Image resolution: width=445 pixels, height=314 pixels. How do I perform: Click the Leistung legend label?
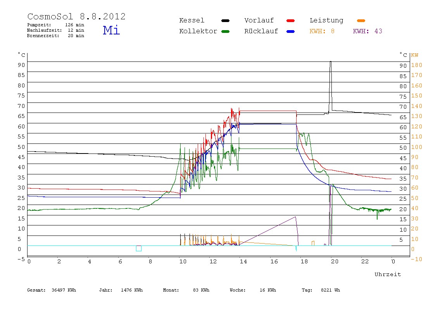pos(326,20)
